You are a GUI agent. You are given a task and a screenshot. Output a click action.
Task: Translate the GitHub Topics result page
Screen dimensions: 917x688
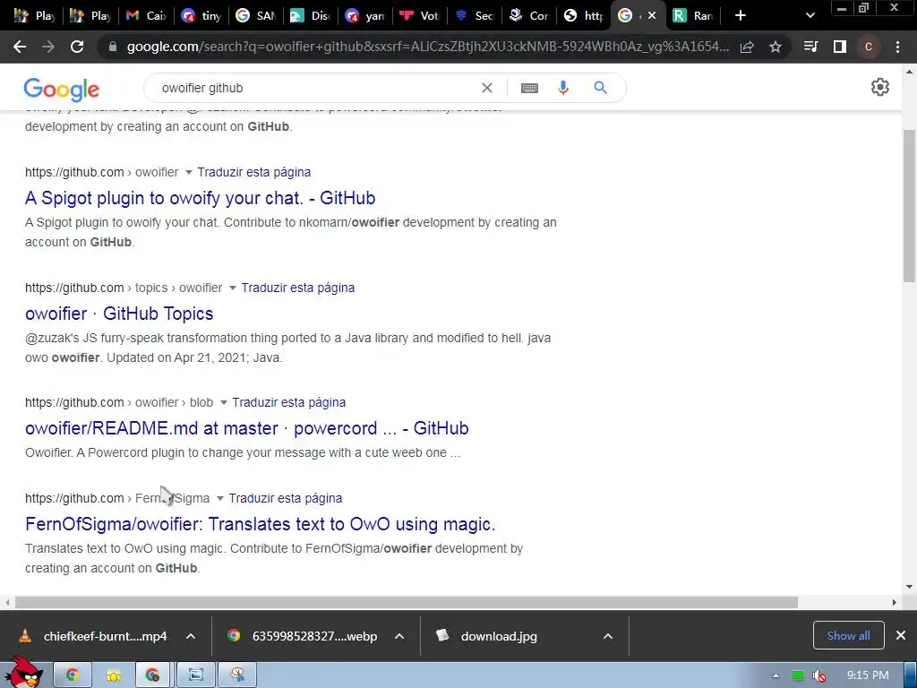(x=297, y=288)
